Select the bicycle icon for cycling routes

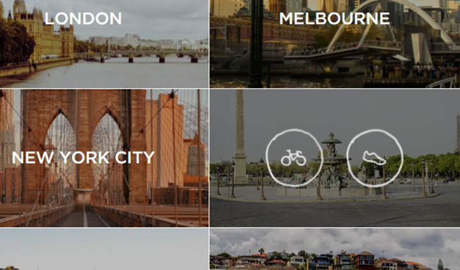point(293,158)
